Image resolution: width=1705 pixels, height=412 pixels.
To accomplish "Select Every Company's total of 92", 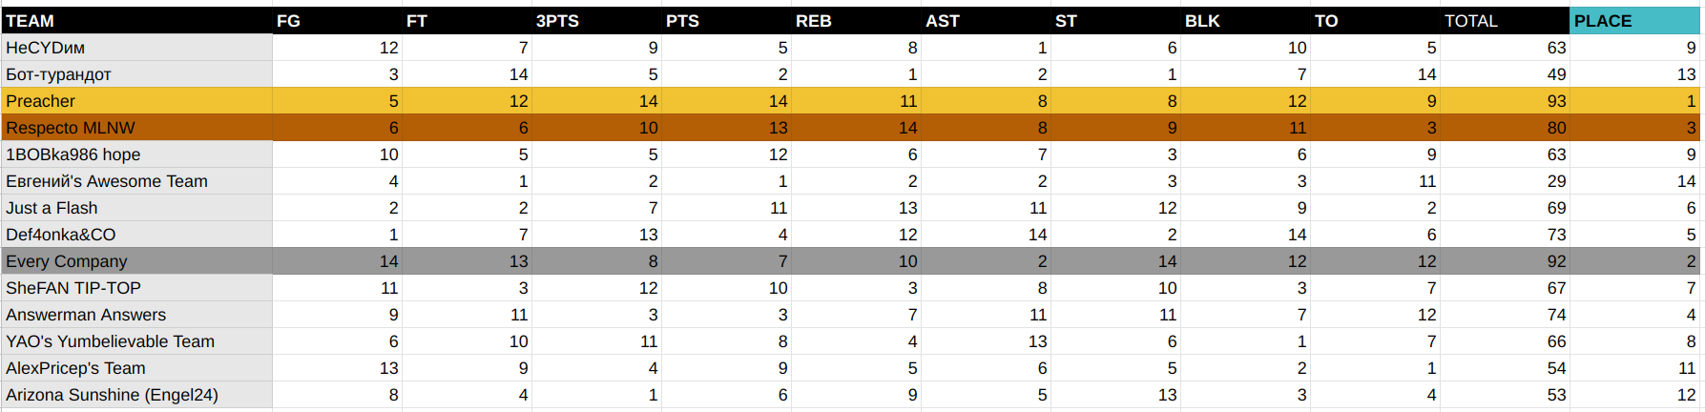I will (1505, 261).
